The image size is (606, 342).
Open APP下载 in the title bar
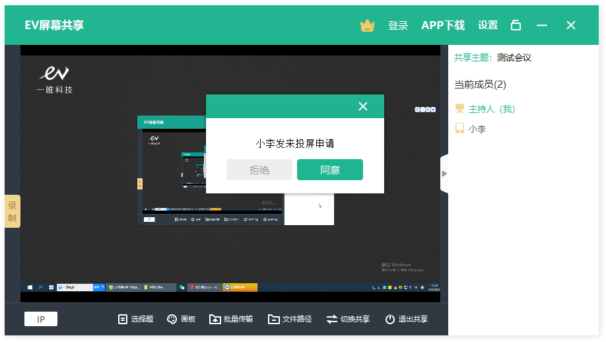click(443, 26)
